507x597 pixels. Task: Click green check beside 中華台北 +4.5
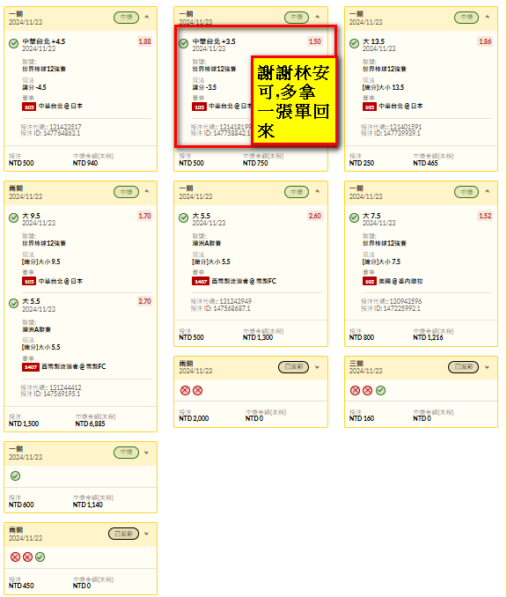pyautogui.click(x=14, y=43)
